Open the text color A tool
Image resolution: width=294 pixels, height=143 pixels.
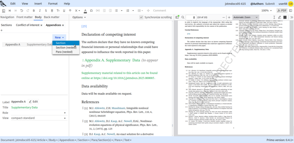[85, 11]
